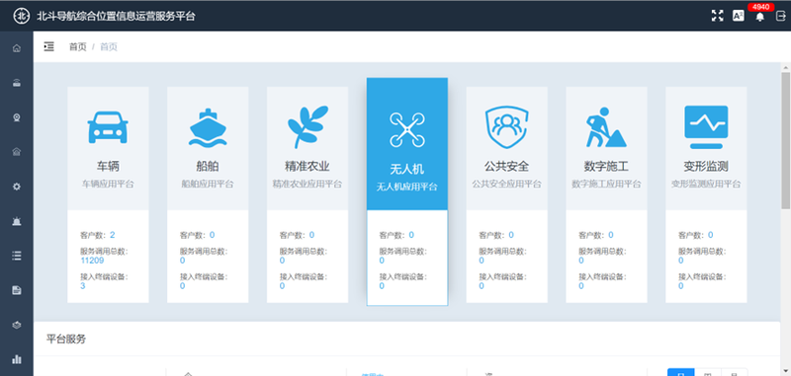The height and width of the screenshot is (376, 791).
Task: Click the 车辆应用平台 subtitle
Action: tap(108, 185)
